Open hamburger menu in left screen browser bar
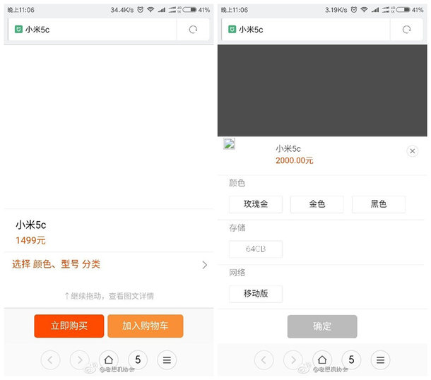Screen dimensions: 431x380 (x=167, y=360)
